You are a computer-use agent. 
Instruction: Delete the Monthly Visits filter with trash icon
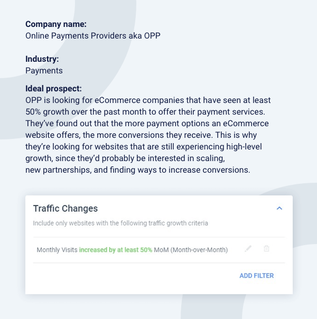[x=266, y=249]
